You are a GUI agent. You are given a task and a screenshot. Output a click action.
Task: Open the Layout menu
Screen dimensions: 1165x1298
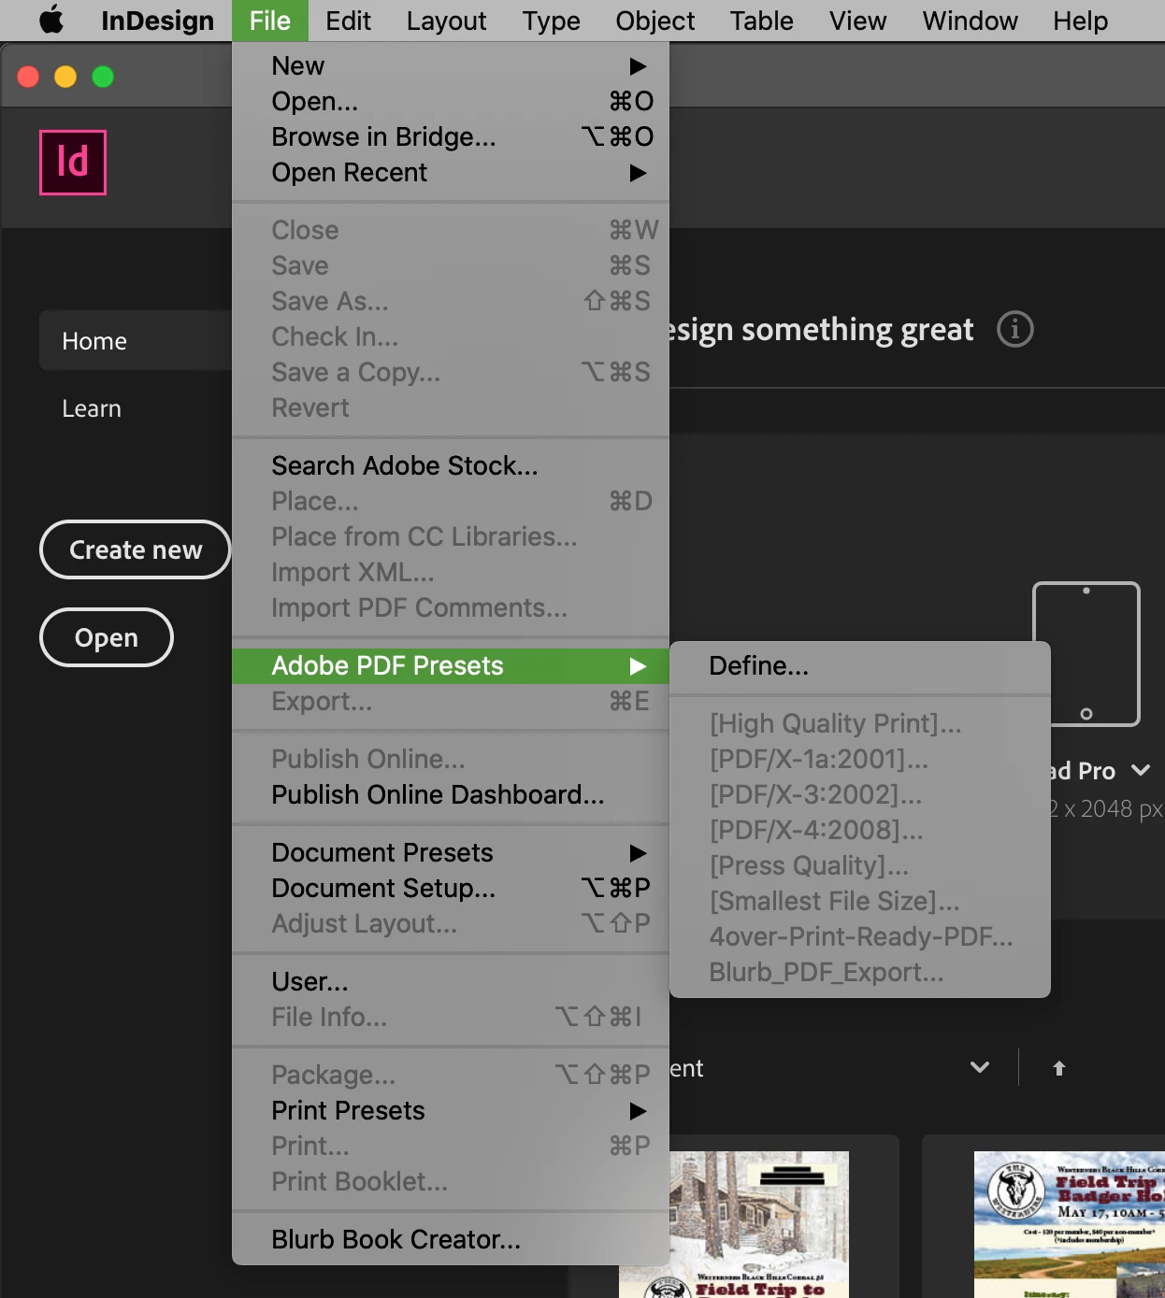pyautogui.click(x=446, y=21)
